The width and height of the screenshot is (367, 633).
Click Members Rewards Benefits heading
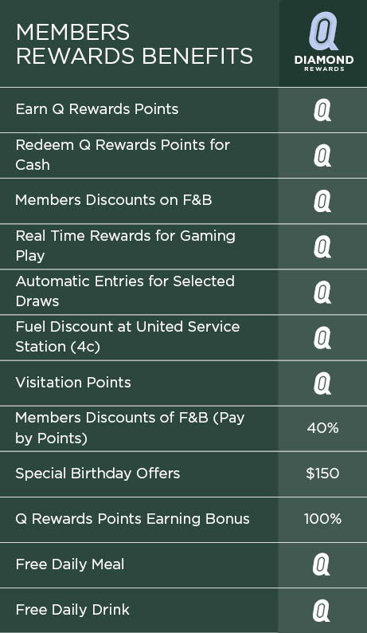135,44
